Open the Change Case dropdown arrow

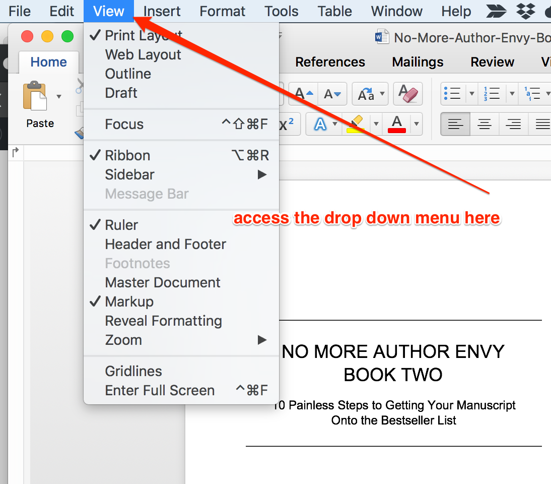(x=381, y=94)
